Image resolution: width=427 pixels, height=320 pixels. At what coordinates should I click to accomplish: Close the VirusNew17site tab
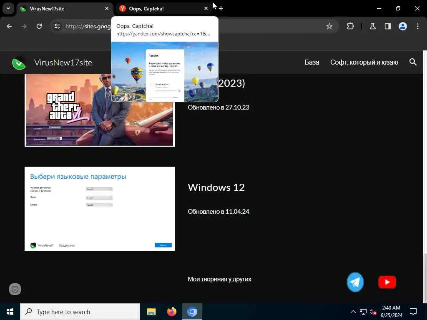[107, 9]
